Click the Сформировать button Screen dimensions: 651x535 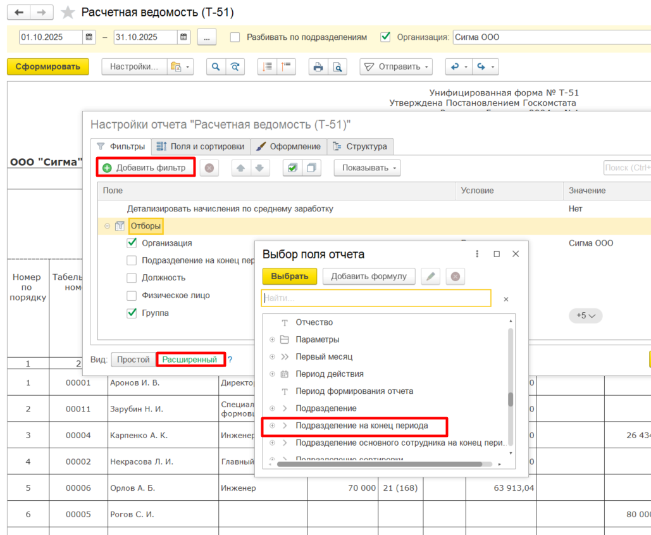(x=47, y=66)
